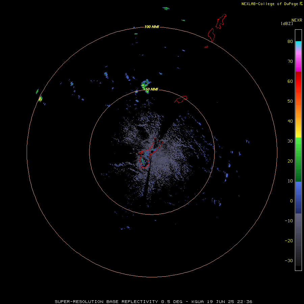Click the Super-Resolution Base Reflectivity caption
Image resolution: width=304 pixels, height=304 pixels.
click(154, 302)
